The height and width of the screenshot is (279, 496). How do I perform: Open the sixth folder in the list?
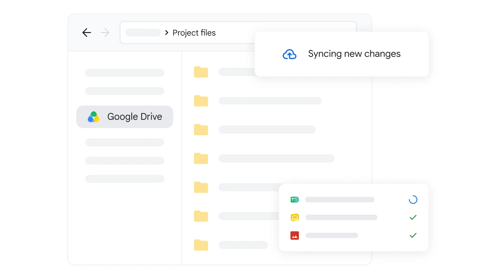pos(201,216)
